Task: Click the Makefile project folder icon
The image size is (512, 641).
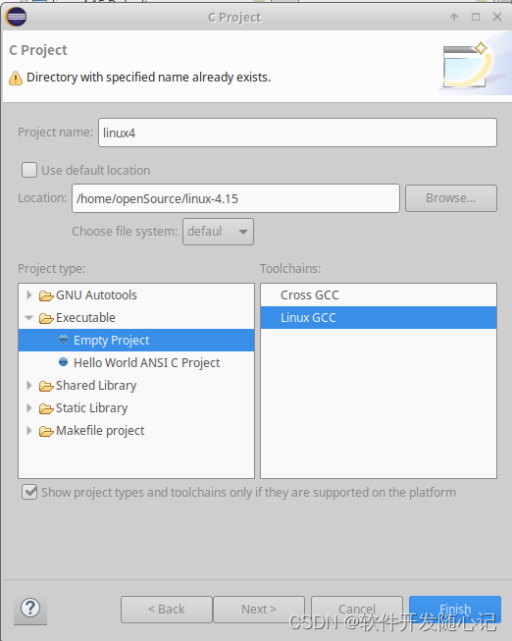Action: click(x=46, y=431)
